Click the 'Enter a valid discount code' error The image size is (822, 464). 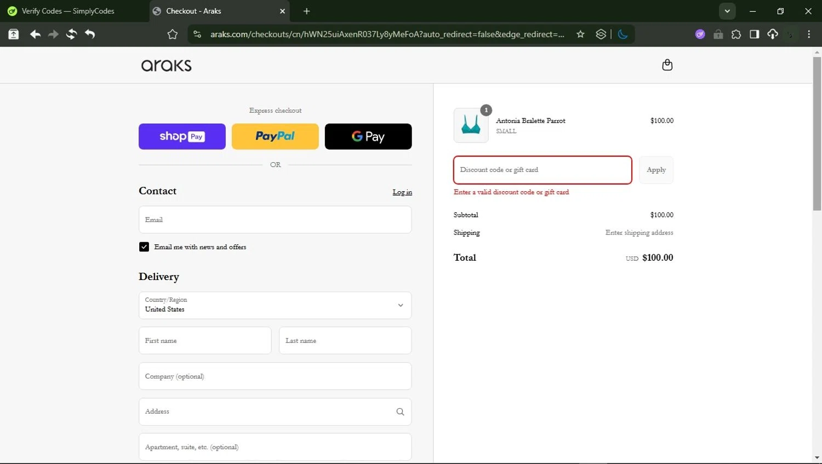point(511,192)
